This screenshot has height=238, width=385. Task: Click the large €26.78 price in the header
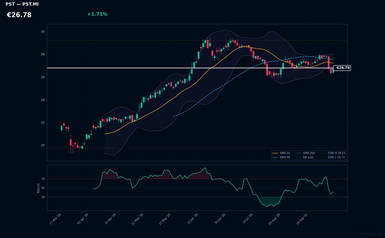point(19,15)
